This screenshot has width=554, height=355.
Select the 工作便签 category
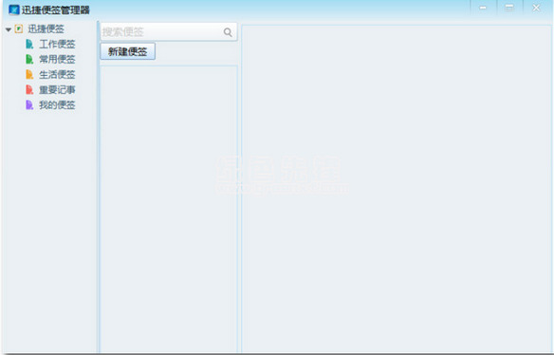(57, 45)
